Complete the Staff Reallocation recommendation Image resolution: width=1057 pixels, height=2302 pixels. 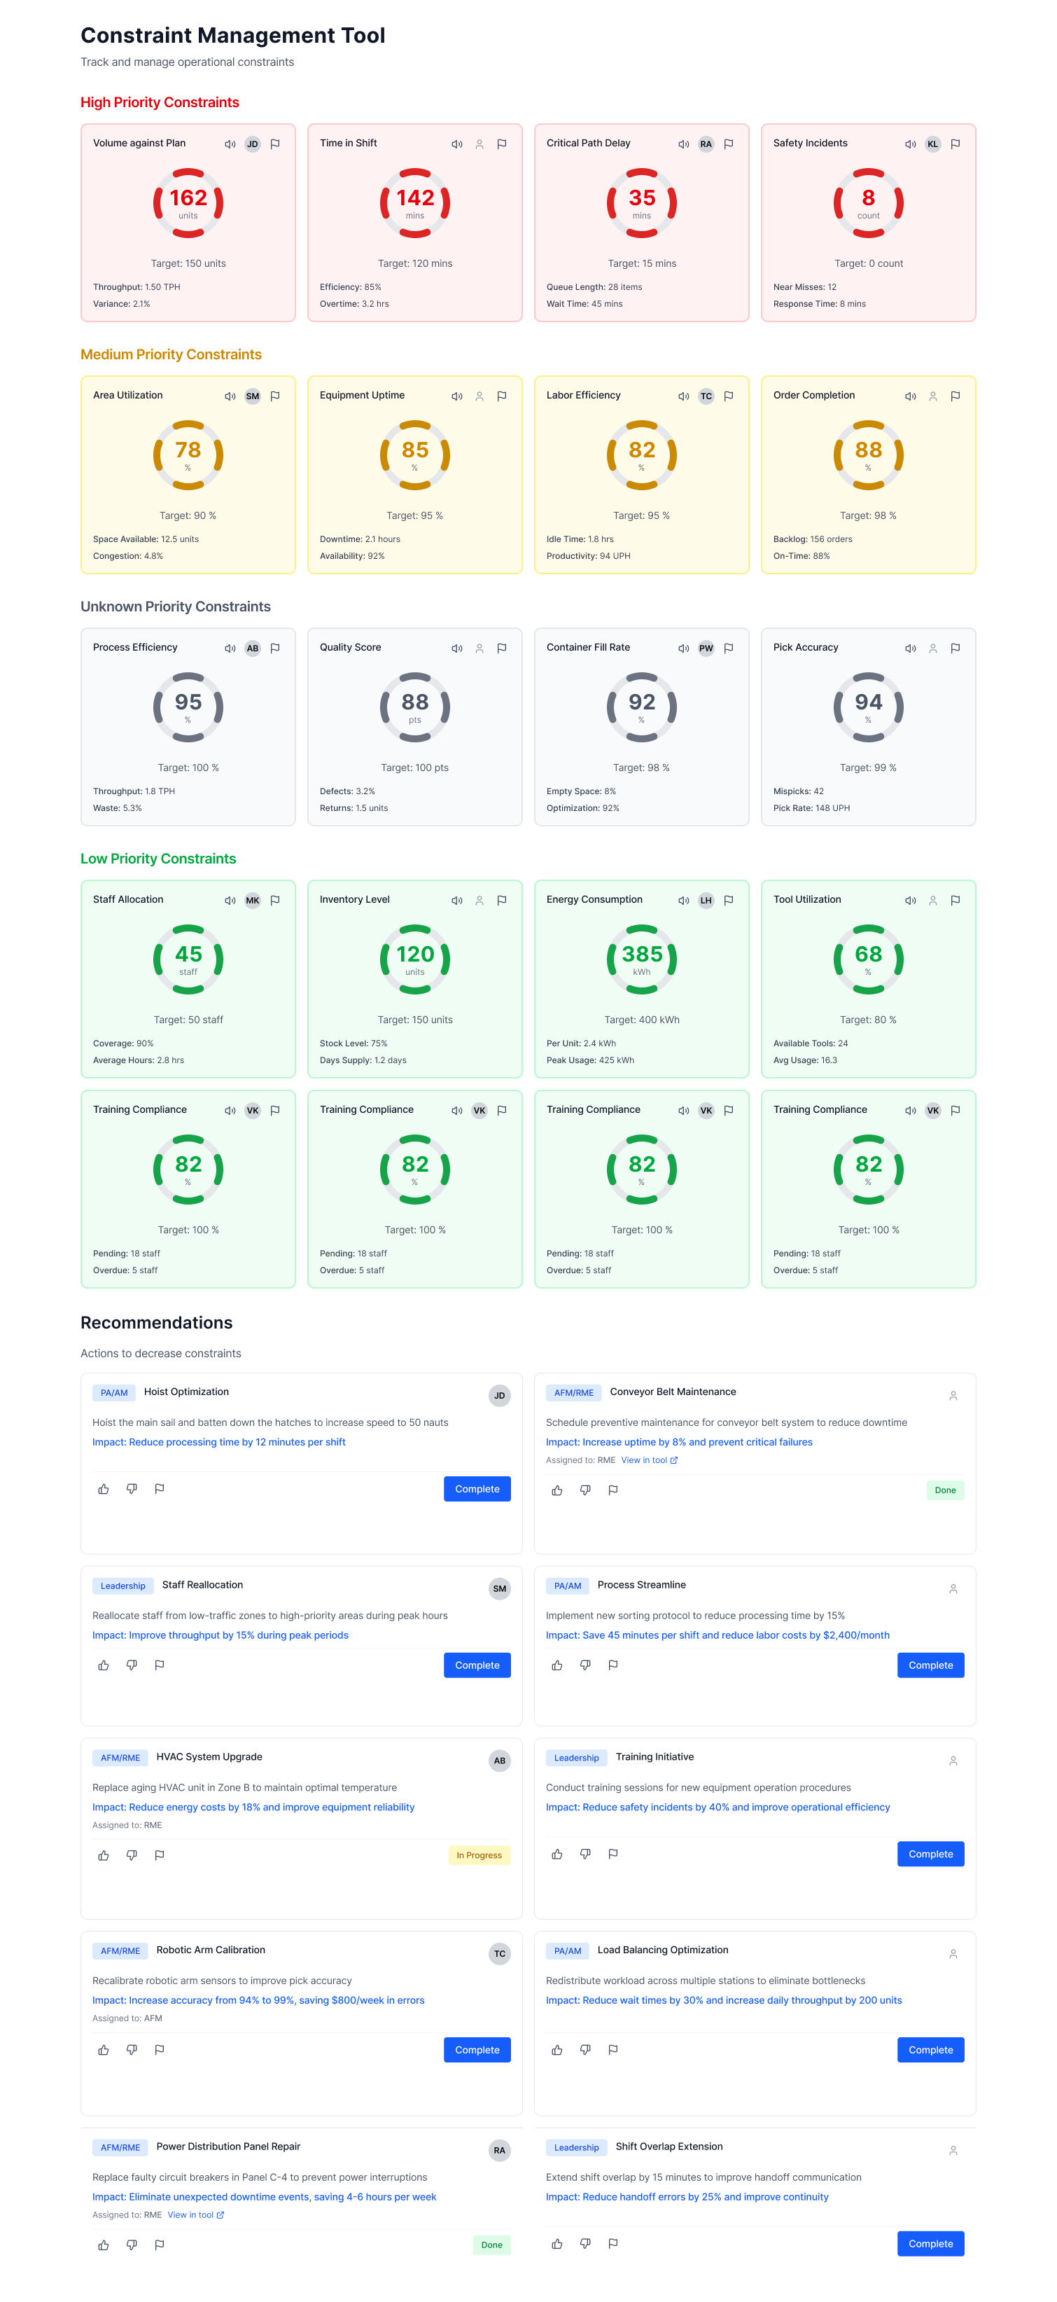tap(477, 1665)
